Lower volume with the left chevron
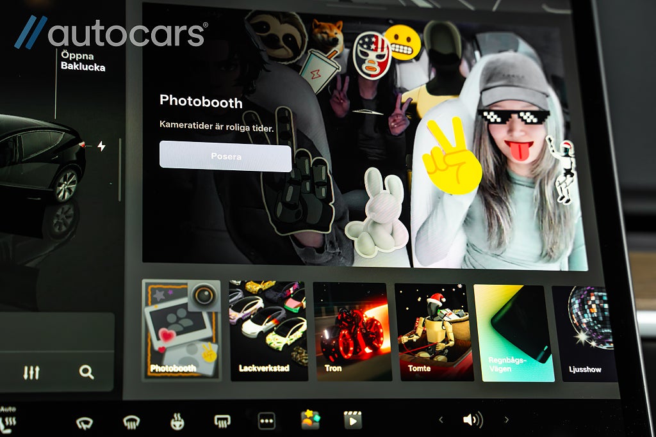 (x=441, y=420)
